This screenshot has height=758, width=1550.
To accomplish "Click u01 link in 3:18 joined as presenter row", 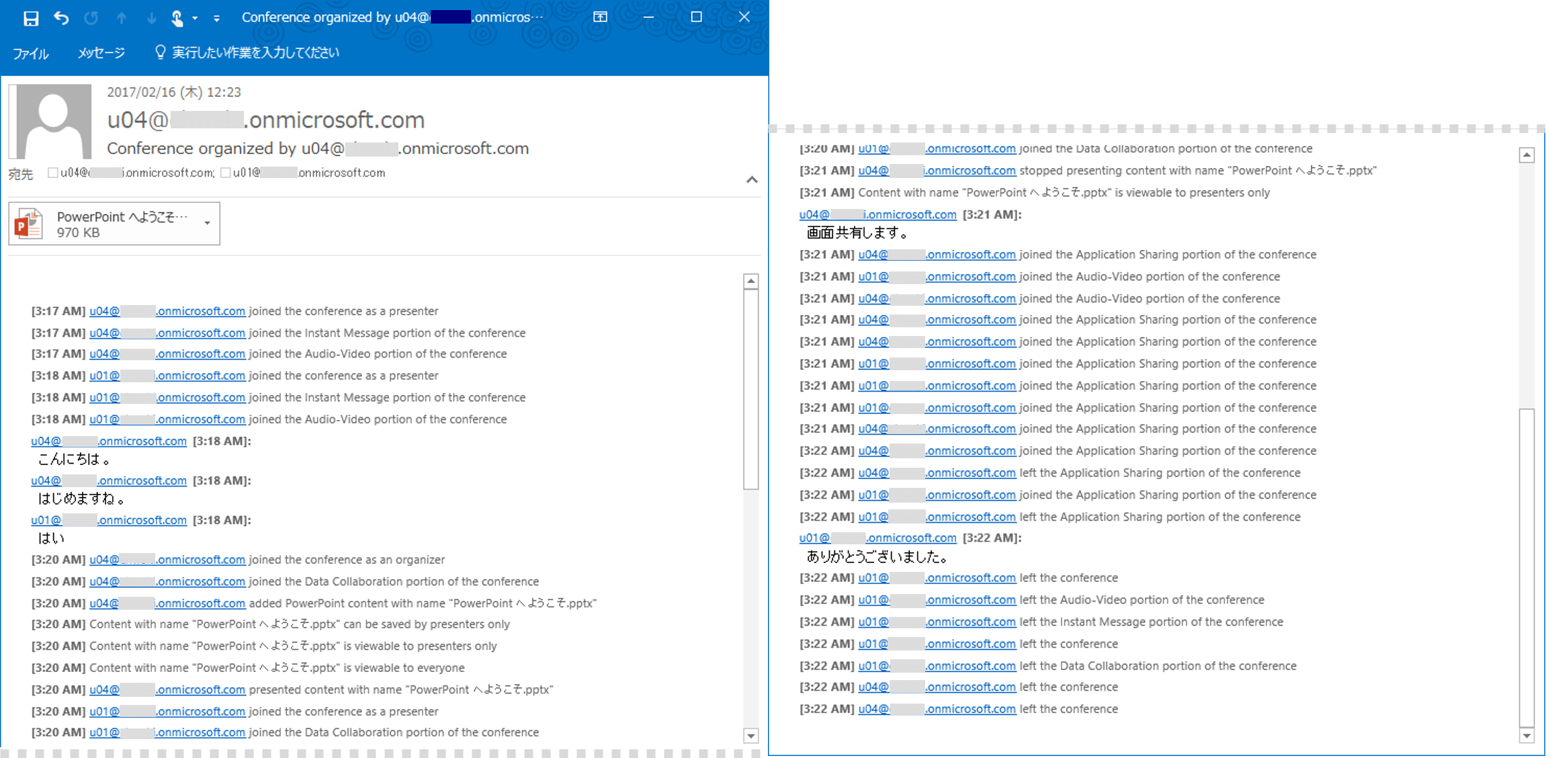I will coord(167,376).
